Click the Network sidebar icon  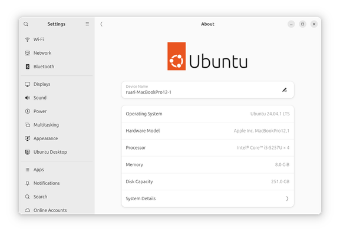[x=27, y=53]
